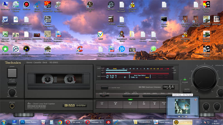Open CaptchaBo... desktop icon

[111, 6]
